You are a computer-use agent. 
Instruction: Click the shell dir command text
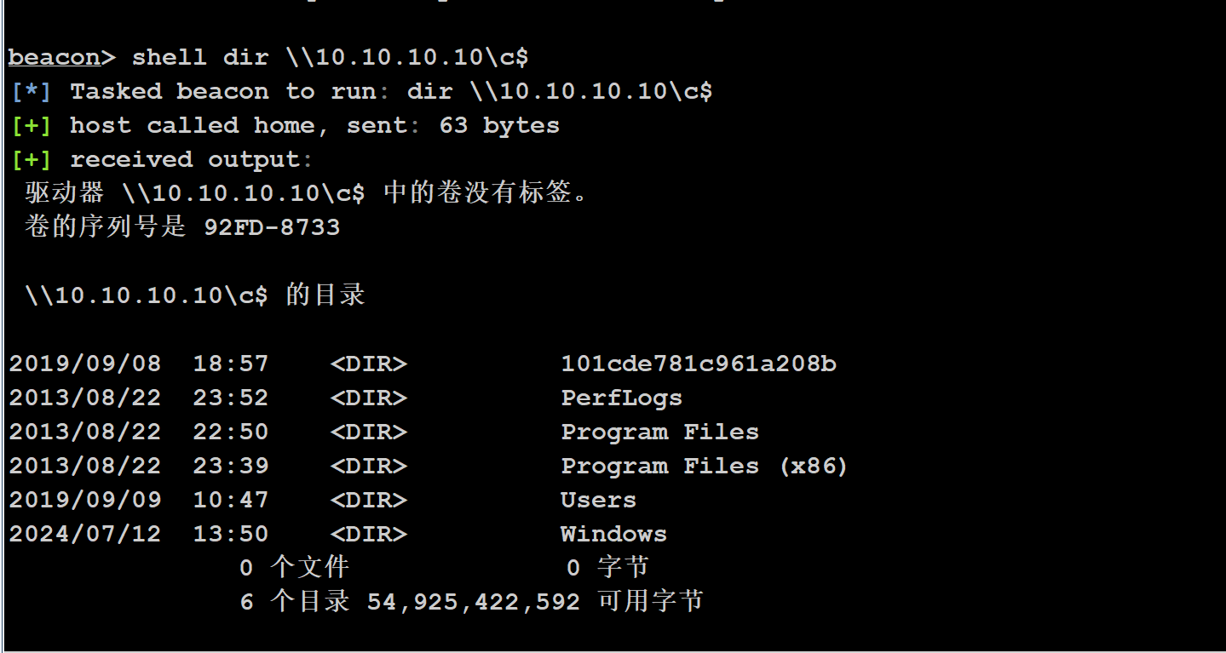coord(330,58)
